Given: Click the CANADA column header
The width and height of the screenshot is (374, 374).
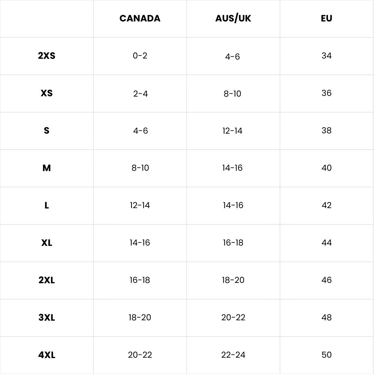Looking at the screenshot, I should (x=140, y=18).
